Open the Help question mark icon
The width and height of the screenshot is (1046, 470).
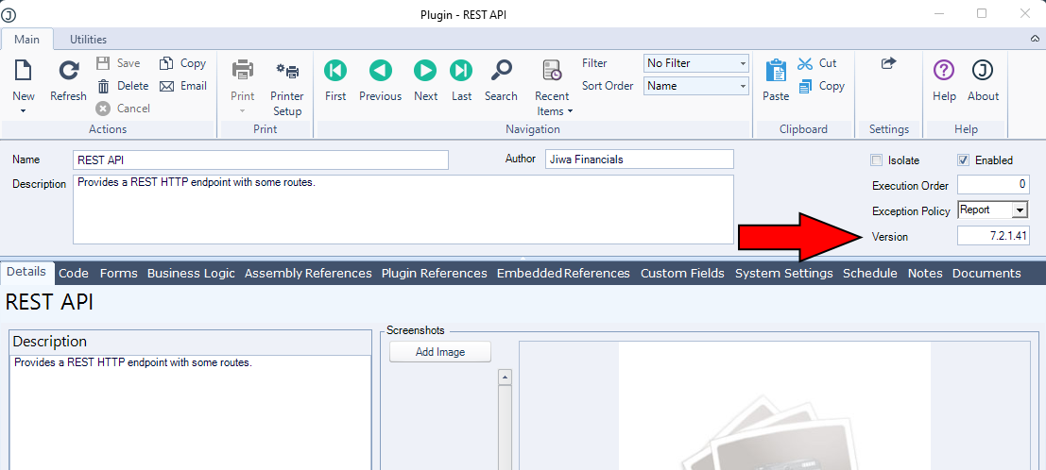(944, 72)
